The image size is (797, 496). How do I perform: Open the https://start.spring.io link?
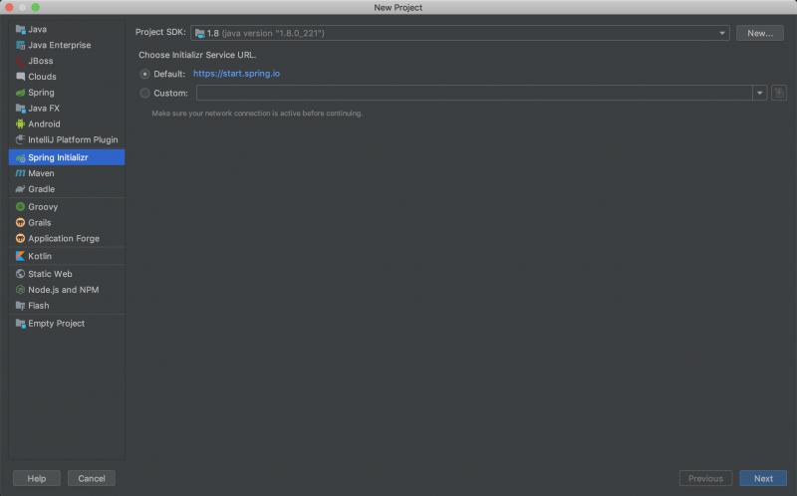pyautogui.click(x=236, y=74)
